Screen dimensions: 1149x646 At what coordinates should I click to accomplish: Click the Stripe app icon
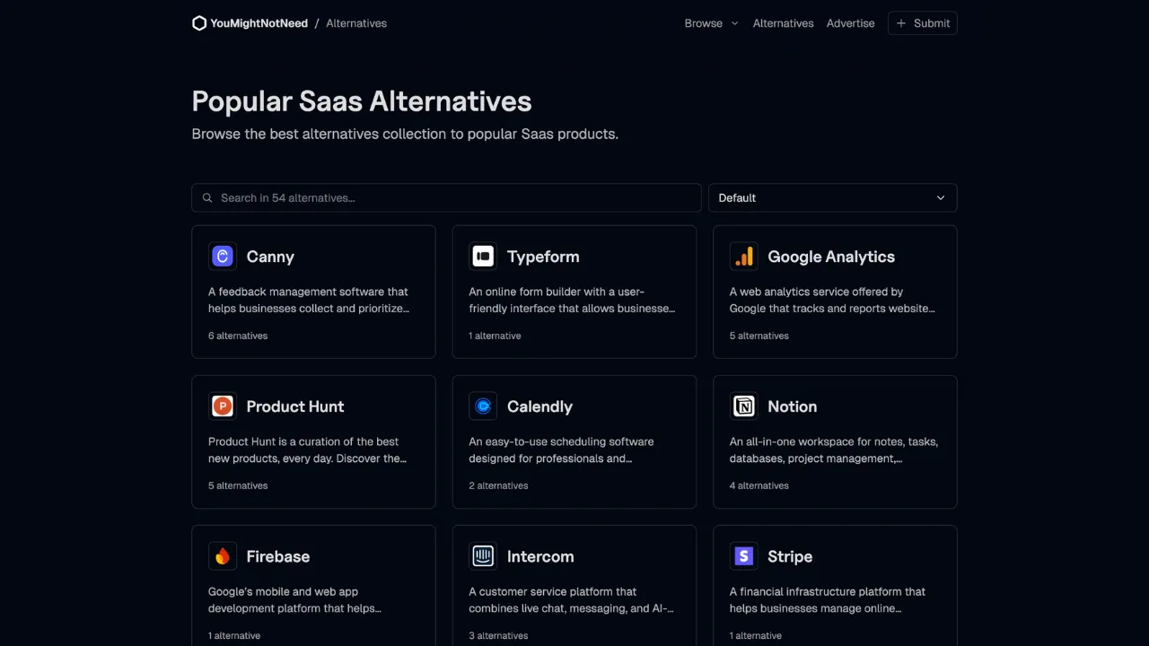tap(743, 556)
